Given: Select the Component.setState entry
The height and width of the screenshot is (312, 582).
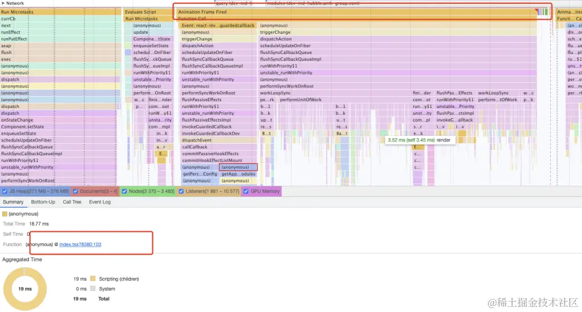Looking at the screenshot, I should click(59, 127).
